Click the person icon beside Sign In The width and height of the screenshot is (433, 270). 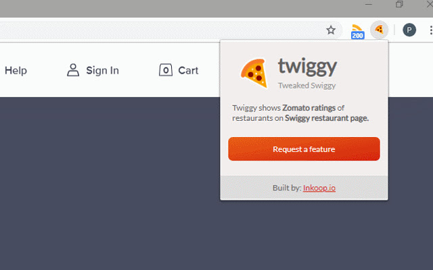pos(73,70)
